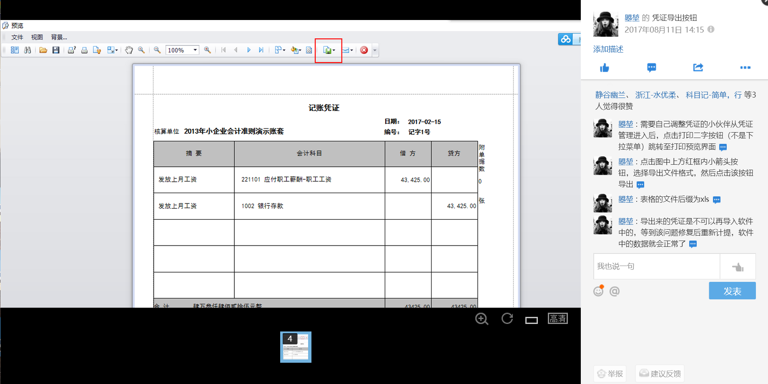Screen dimensions: 768x384
Task: Toggle the 高清 HD quality button
Action: click(557, 319)
